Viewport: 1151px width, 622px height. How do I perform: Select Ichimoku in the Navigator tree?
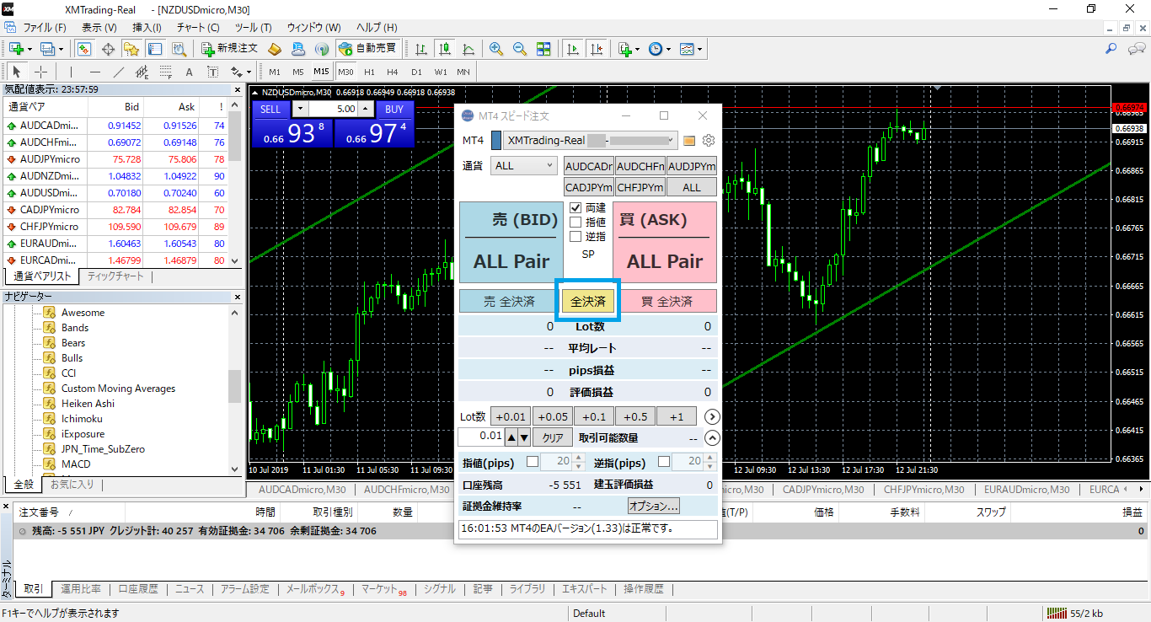click(82, 418)
